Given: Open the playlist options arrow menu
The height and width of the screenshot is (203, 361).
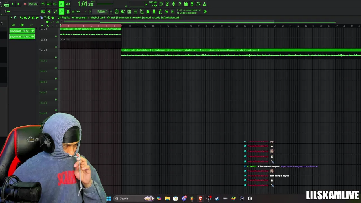Looking at the screenshot, I should (11, 18).
